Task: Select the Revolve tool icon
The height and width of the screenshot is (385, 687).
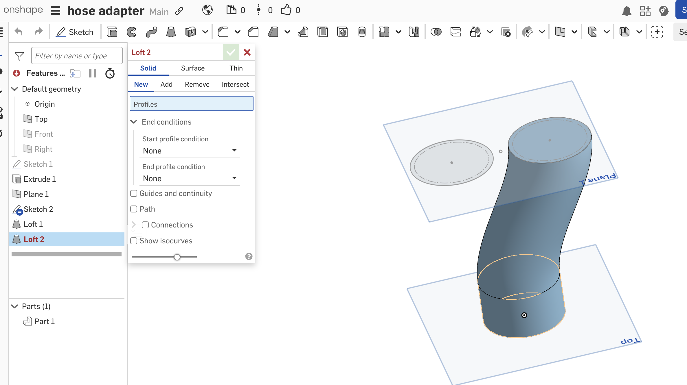Action: pyautogui.click(x=132, y=32)
